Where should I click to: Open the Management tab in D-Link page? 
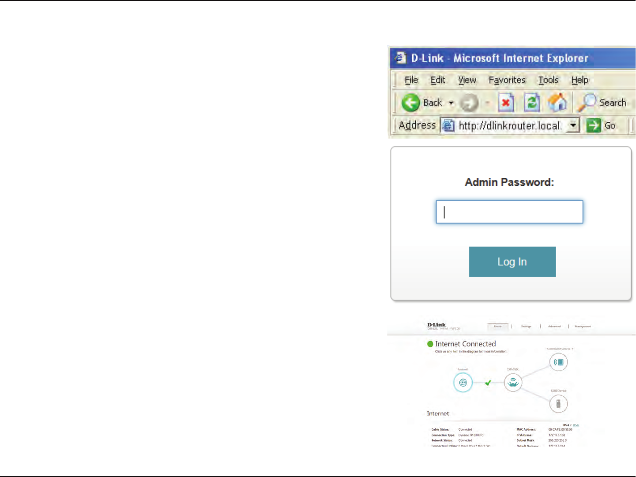pyautogui.click(x=583, y=327)
